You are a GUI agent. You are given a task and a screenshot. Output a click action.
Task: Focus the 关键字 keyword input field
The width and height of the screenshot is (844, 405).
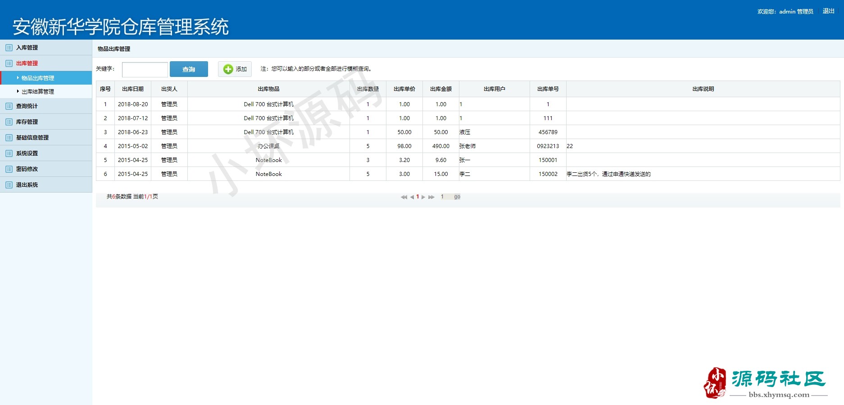145,70
